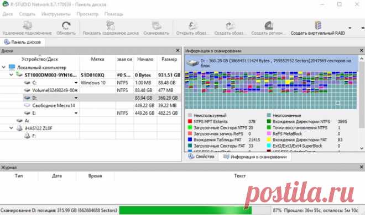Select the Информация о сканировании tab
The height and width of the screenshot is (215, 365).
point(255,157)
